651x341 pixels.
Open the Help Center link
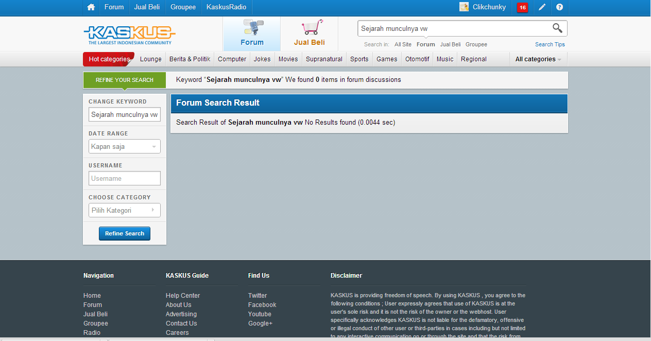[x=183, y=296]
